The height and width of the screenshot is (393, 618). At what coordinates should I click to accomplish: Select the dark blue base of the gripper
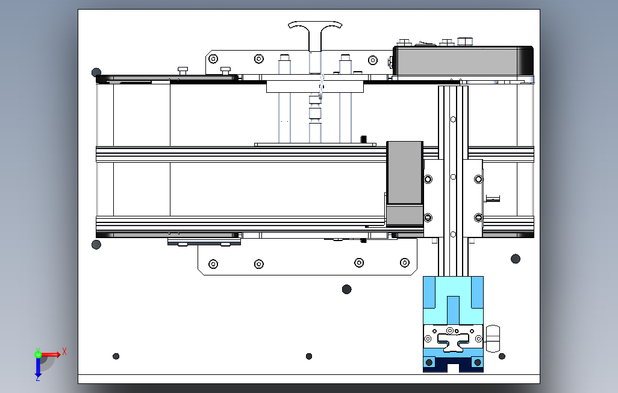click(453, 364)
